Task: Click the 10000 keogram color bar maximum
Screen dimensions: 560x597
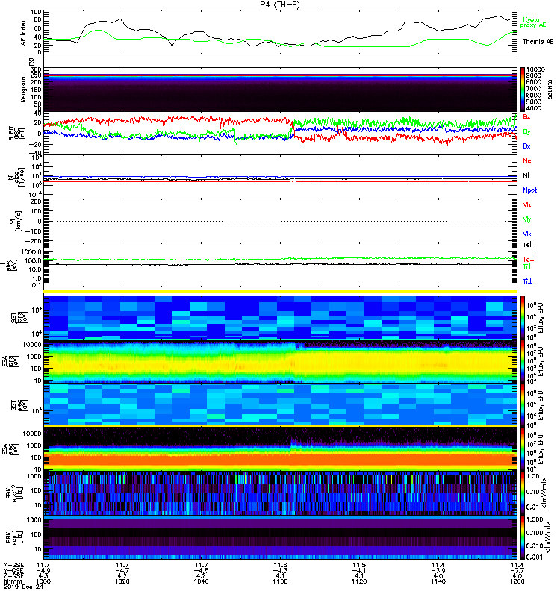Action: coord(535,69)
